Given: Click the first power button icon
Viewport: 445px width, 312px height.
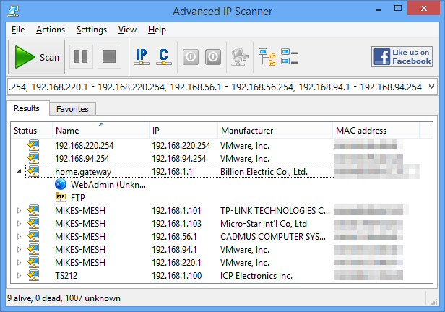Looking at the screenshot, I should click(191, 57).
